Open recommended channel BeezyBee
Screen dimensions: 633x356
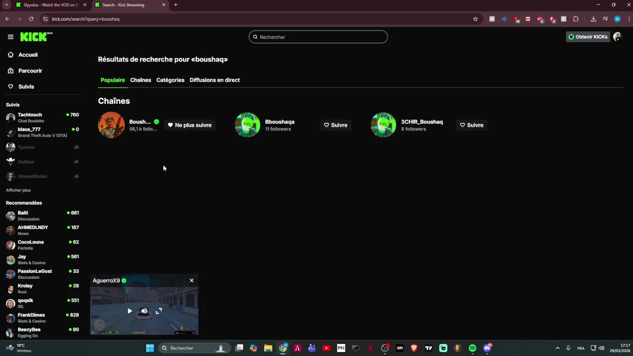pyautogui.click(x=42, y=332)
